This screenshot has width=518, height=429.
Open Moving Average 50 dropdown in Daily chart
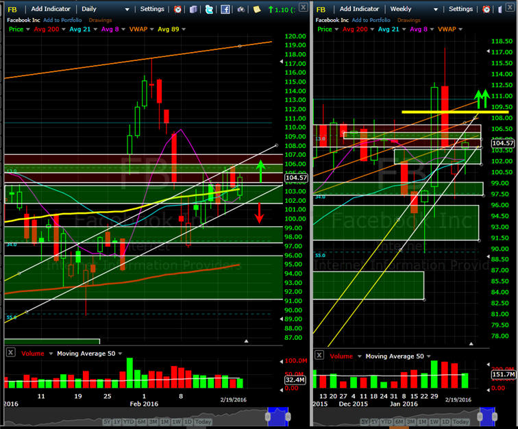point(121,354)
